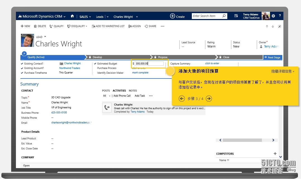Click ADD TO MARKETING LIST command
This screenshot has height=179, width=301.
pos(108,26)
